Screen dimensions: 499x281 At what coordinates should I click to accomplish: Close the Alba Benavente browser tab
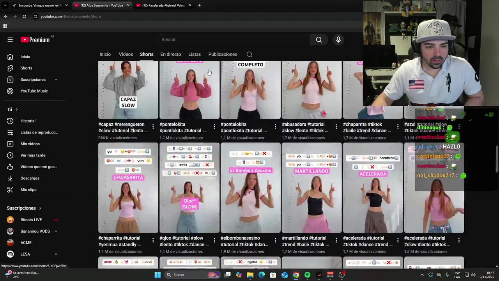pos(128,5)
